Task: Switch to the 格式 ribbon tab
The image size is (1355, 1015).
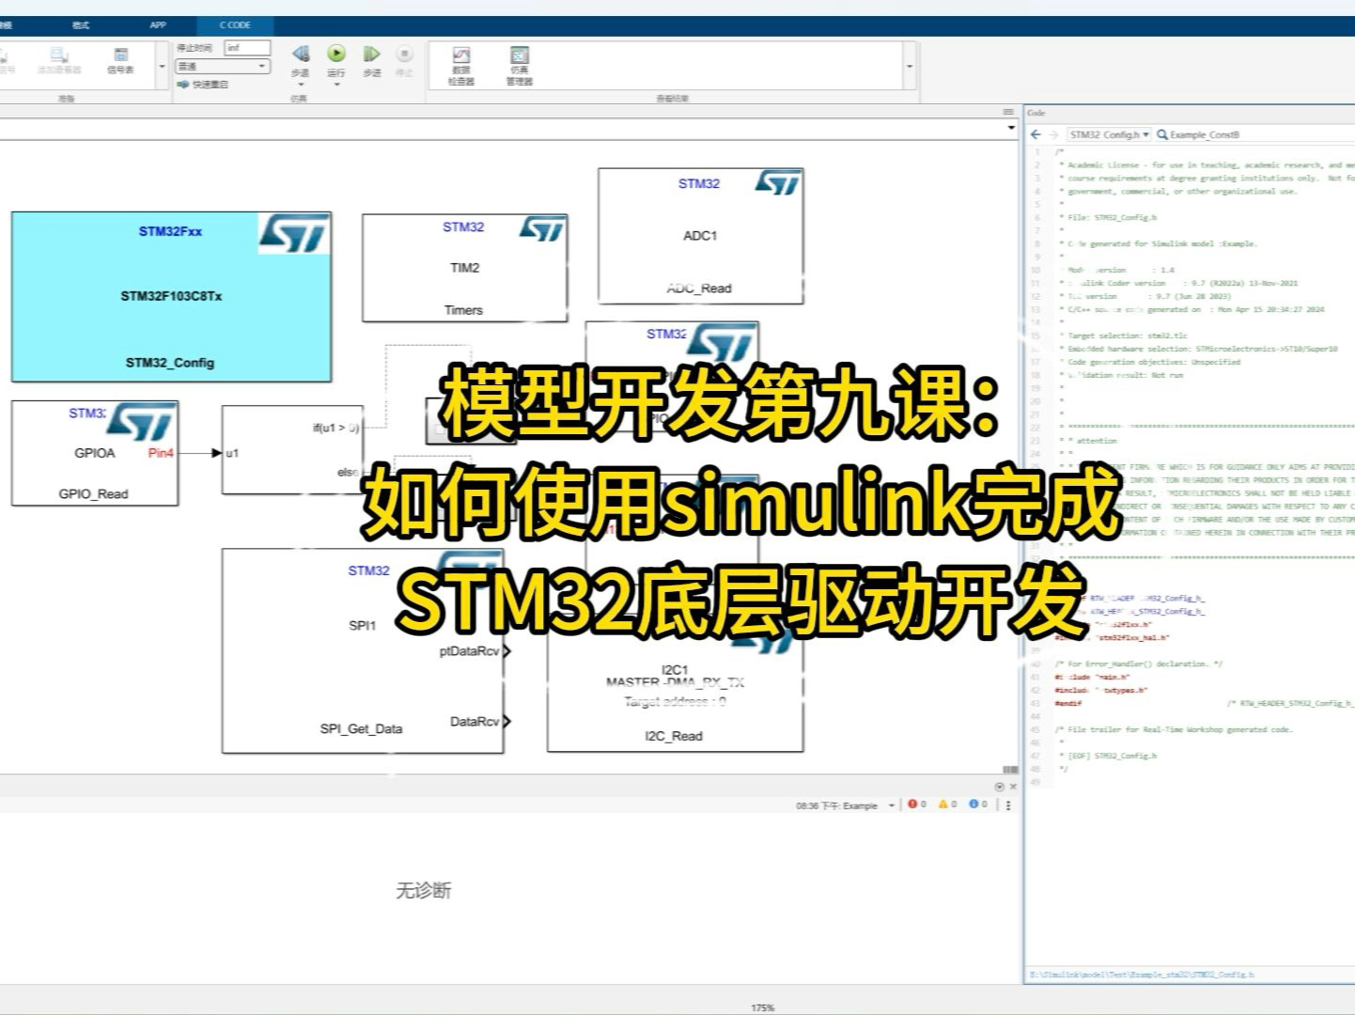Action: pos(81,25)
